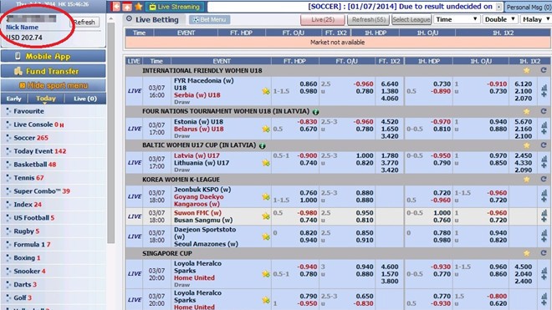The image size is (552, 310).
Task: Toggle favourite star for Suwon FMC match
Action: coord(266,216)
